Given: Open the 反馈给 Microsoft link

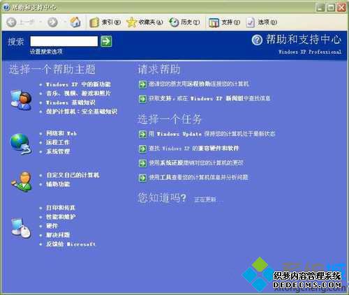Looking at the screenshot, I should (x=70, y=244).
